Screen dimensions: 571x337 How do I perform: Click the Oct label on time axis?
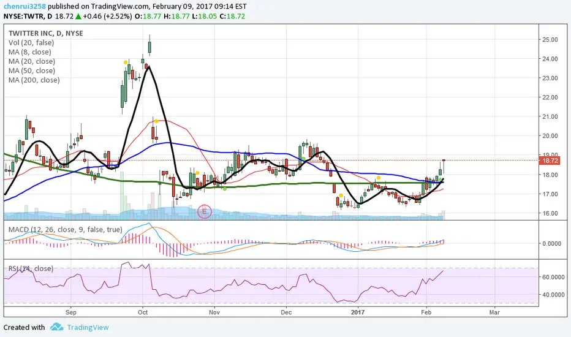click(143, 312)
